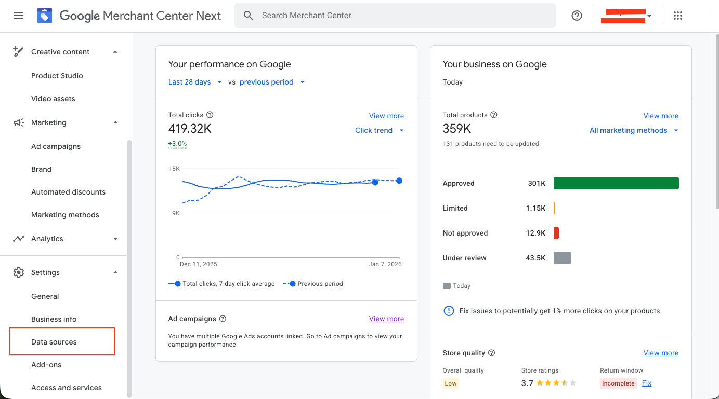Expand the Analytics section
This screenshot has width=719, height=399.
tap(115, 239)
